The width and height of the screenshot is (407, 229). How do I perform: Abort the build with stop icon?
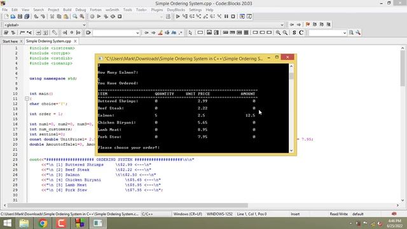click(120, 17)
